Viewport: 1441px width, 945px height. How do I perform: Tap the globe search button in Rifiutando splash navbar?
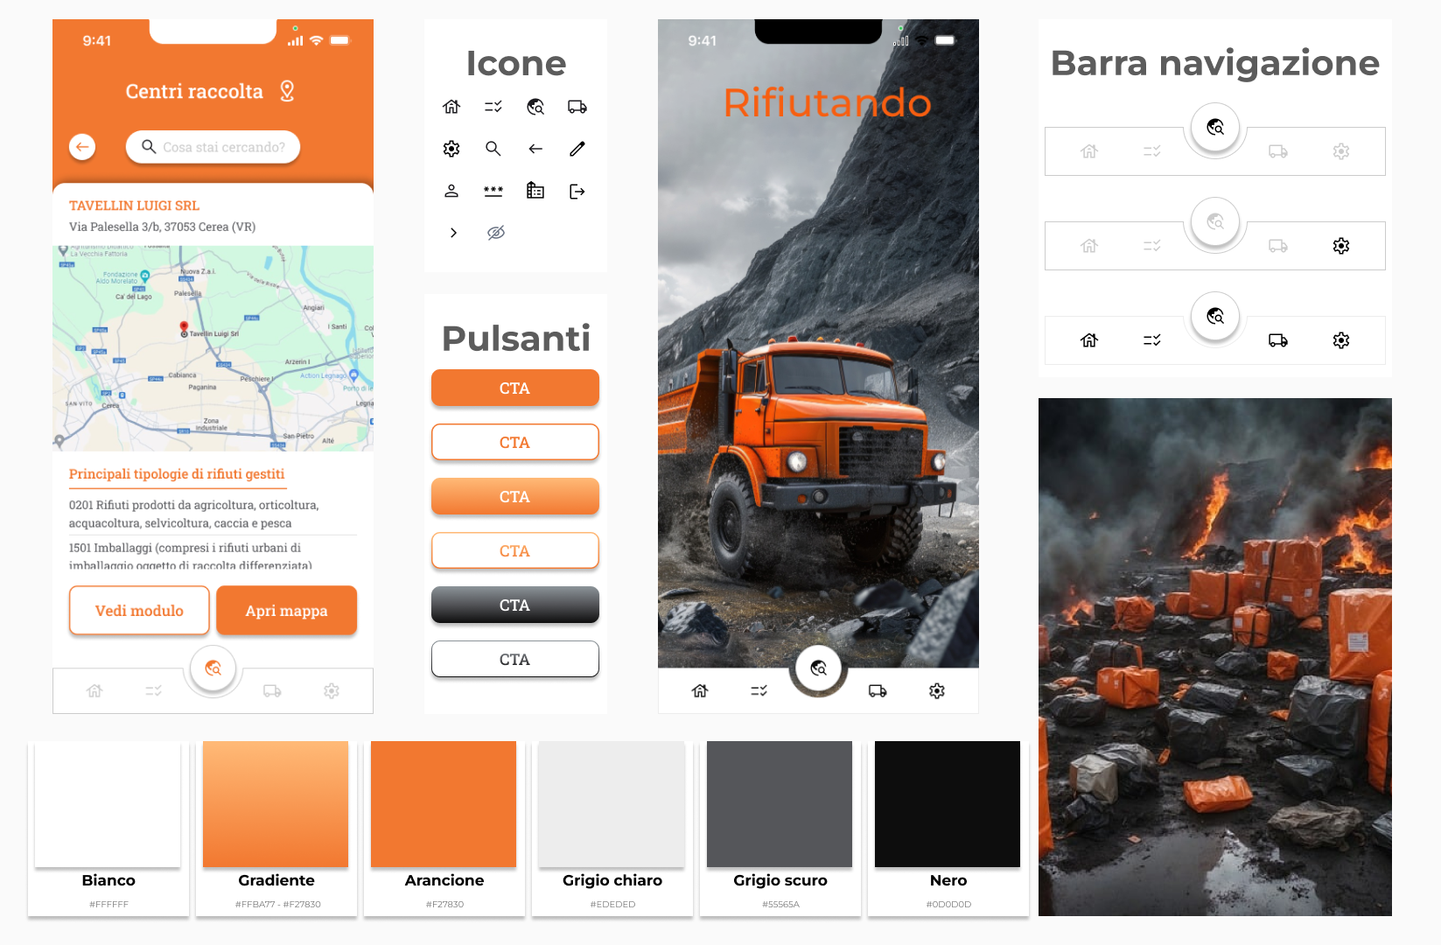click(x=818, y=668)
